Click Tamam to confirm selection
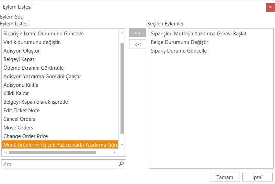Viewport: 275px width, 184px height. pyautogui.click(x=225, y=177)
